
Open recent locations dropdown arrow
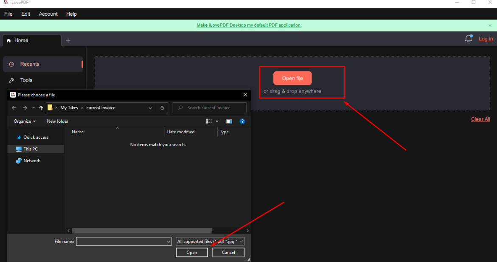click(x=33, y=108)
